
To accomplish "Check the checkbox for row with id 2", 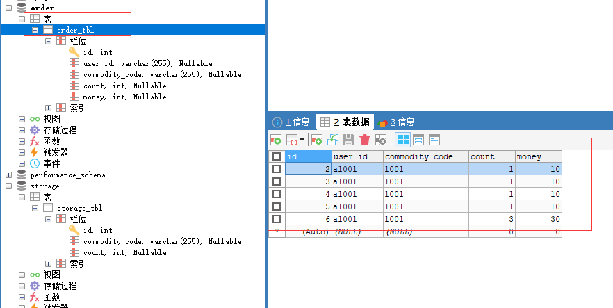I will coord(277,169).
